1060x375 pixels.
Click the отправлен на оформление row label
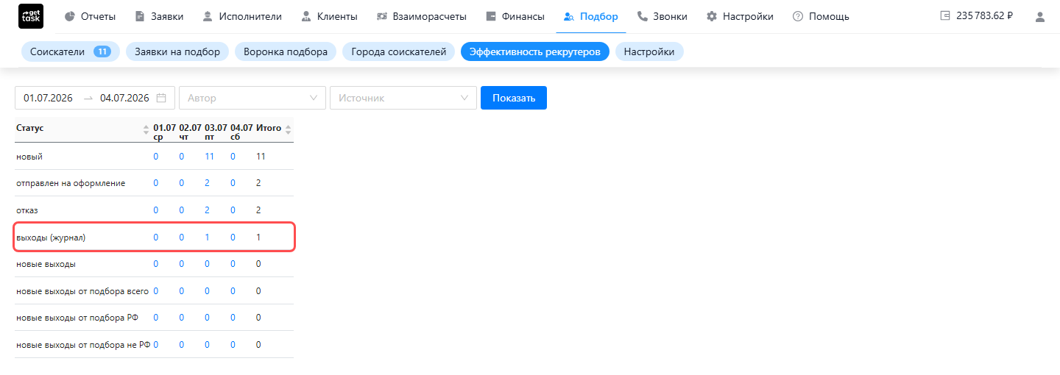pos(71,183)
